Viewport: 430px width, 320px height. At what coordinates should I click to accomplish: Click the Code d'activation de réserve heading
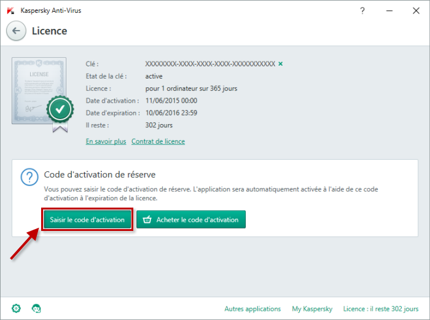[100, 174]
